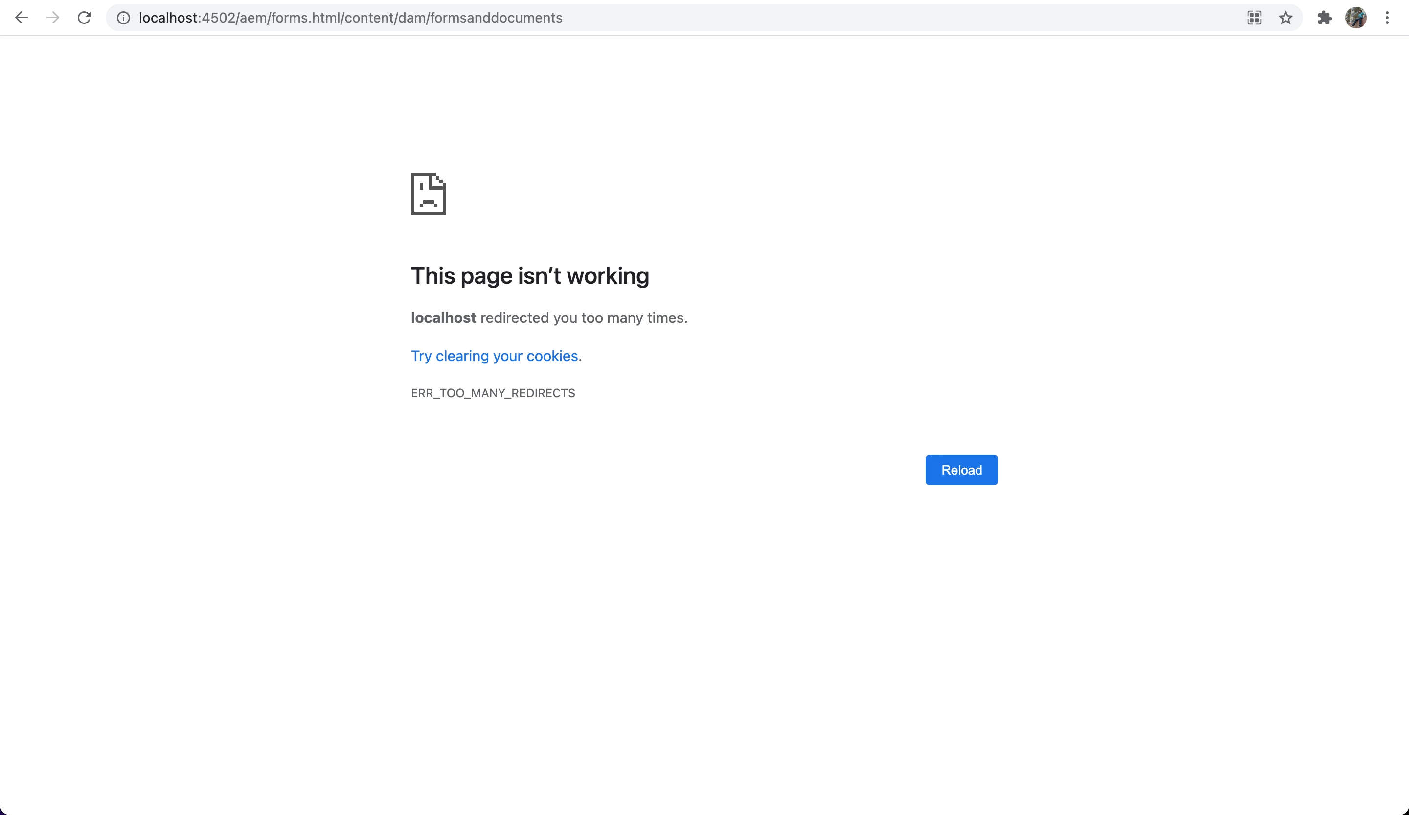Viewport: 1409px width, 815px height.
Task: Click formsanddocuments at the end of URL
Action: [496, 18]
